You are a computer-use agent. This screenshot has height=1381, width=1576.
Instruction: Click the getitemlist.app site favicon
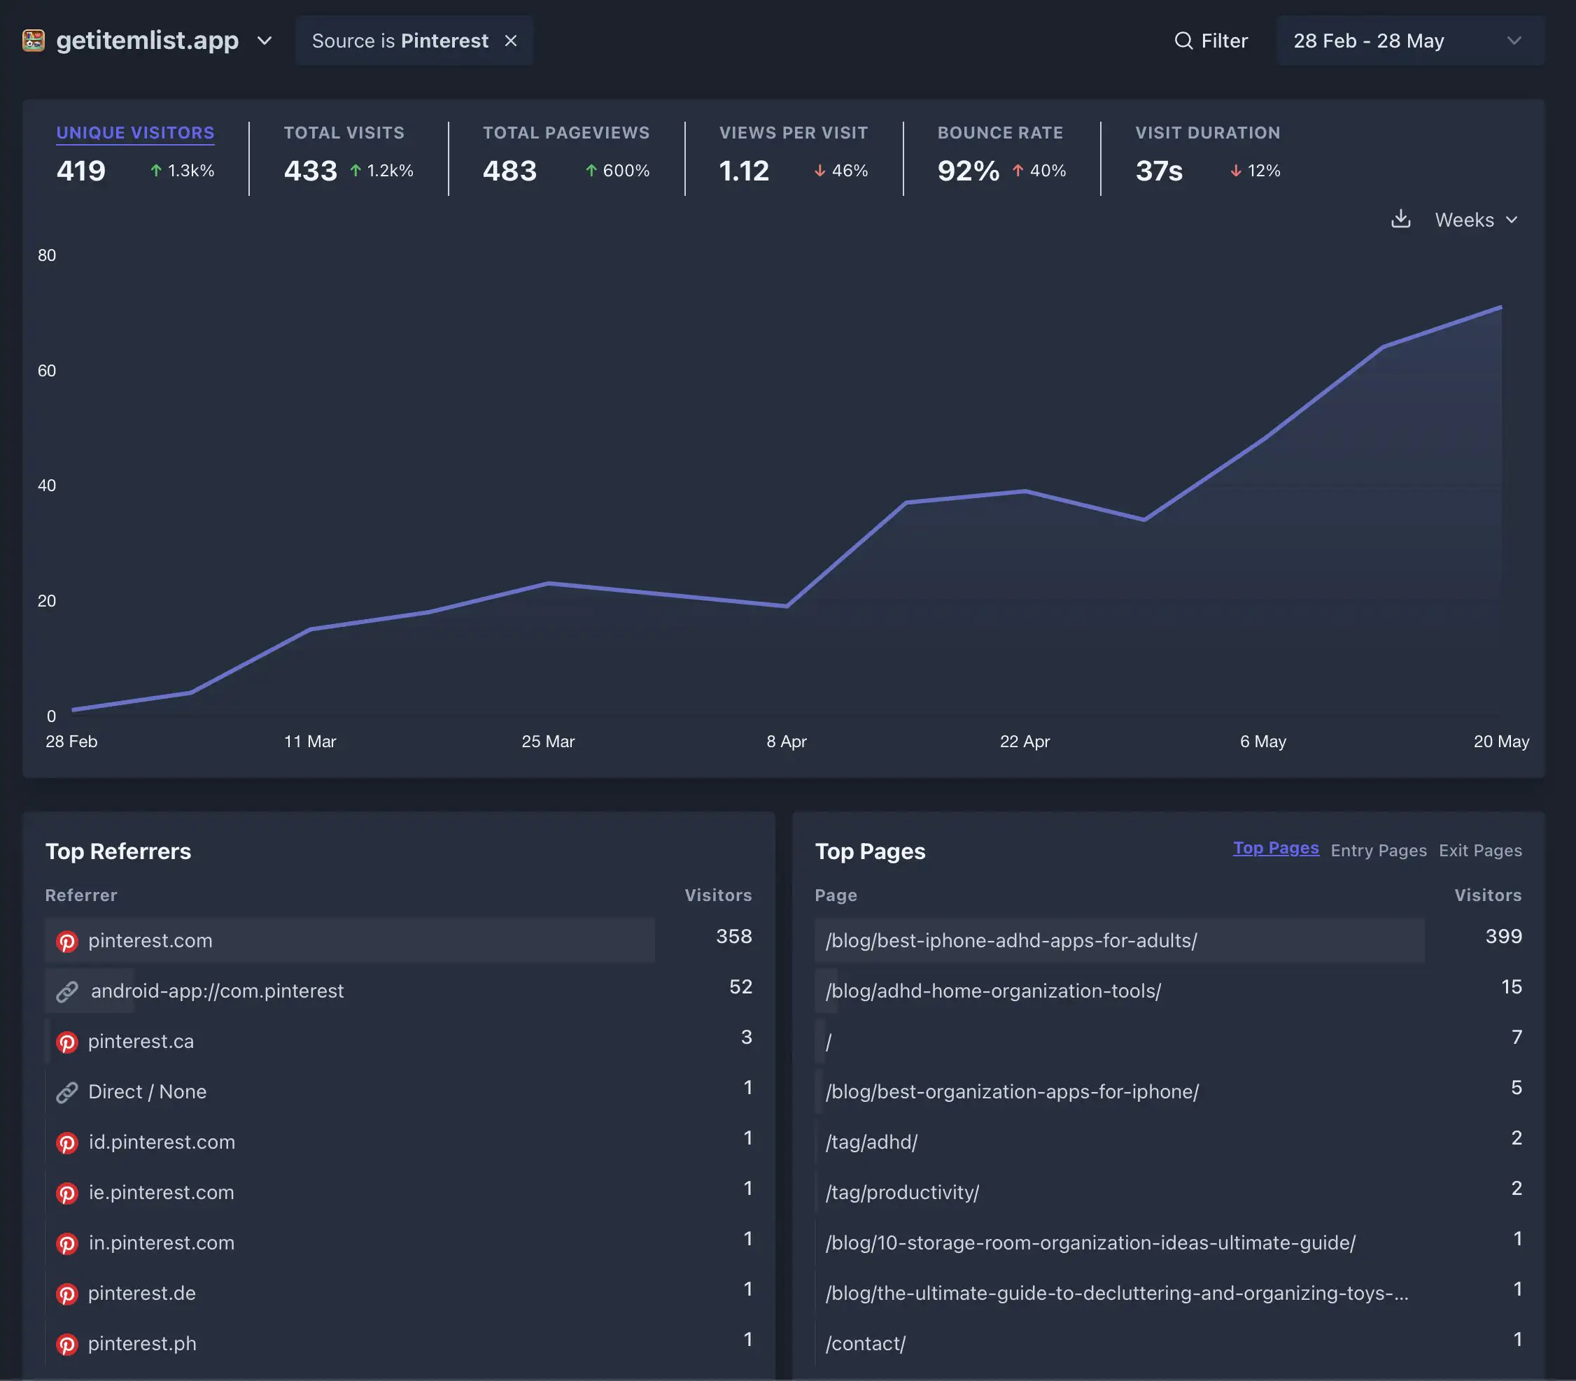33,40
